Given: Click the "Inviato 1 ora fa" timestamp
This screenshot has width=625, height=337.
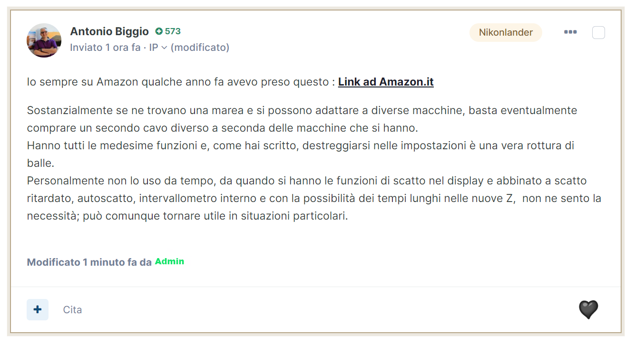Looking at the screenshot, I should (106, 48).
